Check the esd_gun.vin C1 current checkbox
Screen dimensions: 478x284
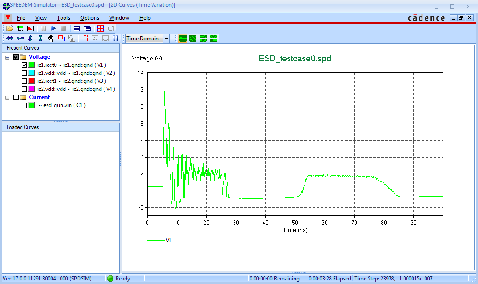(x=24, y=105)
